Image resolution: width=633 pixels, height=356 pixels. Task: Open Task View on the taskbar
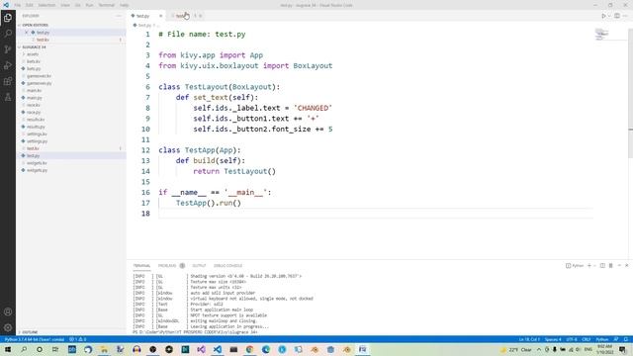point(55,349)
